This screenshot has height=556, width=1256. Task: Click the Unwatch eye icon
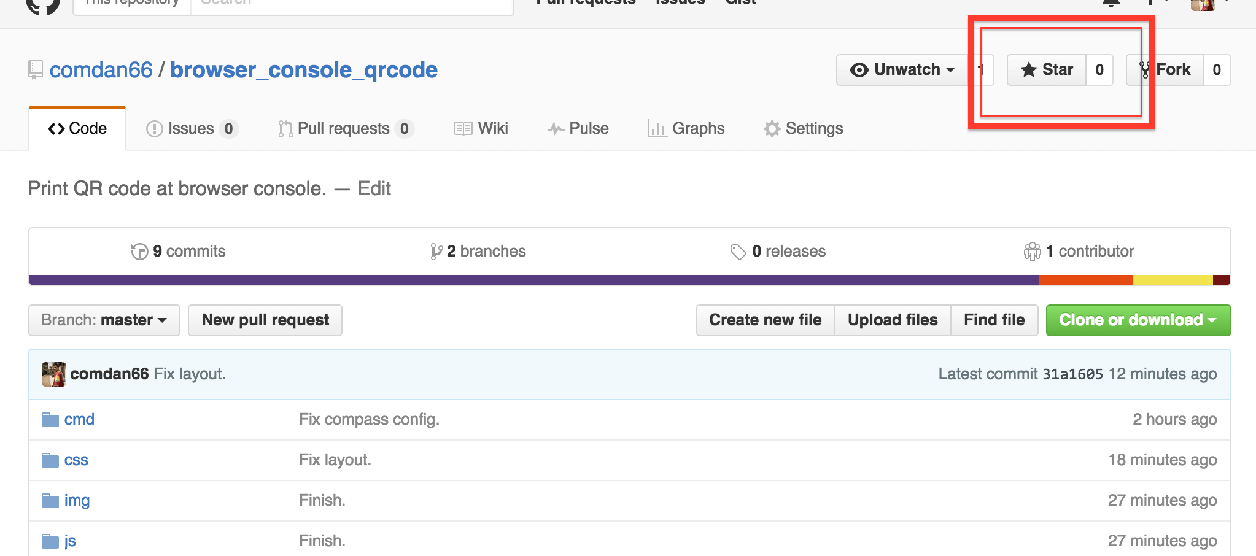859,70
